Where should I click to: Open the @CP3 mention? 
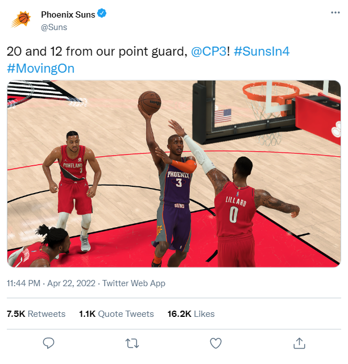209,51
